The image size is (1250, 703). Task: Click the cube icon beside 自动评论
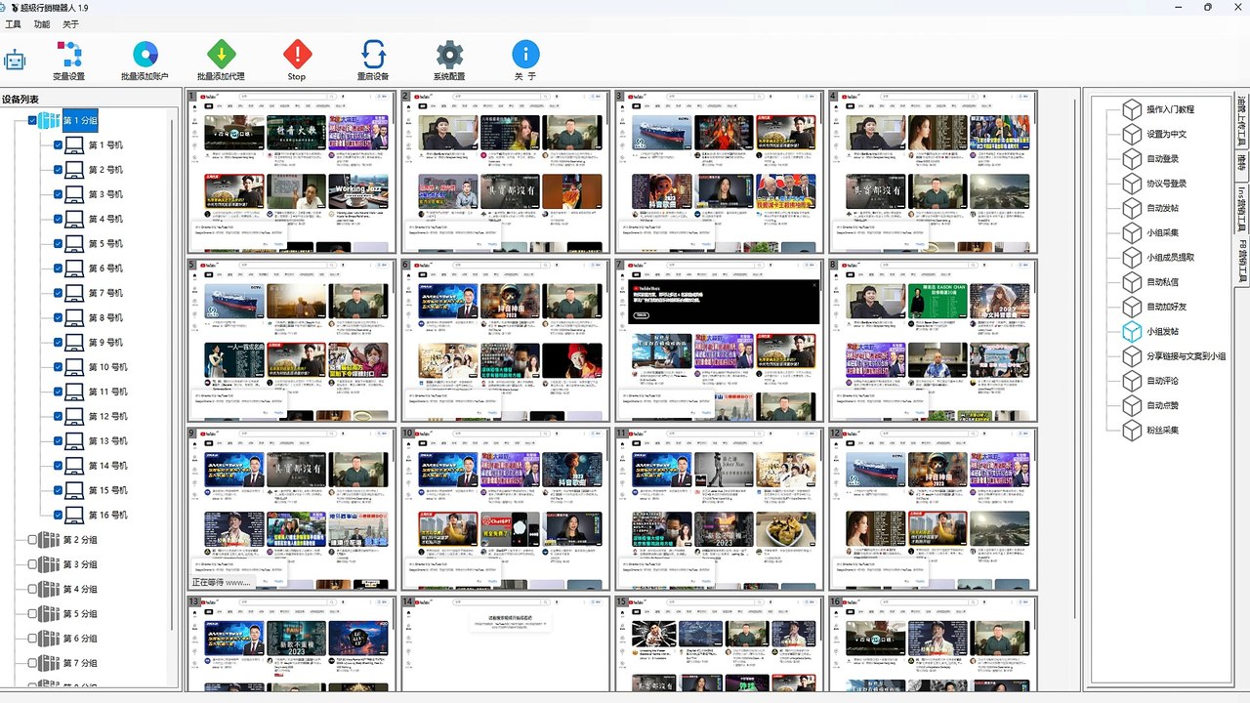(1132, 381)
